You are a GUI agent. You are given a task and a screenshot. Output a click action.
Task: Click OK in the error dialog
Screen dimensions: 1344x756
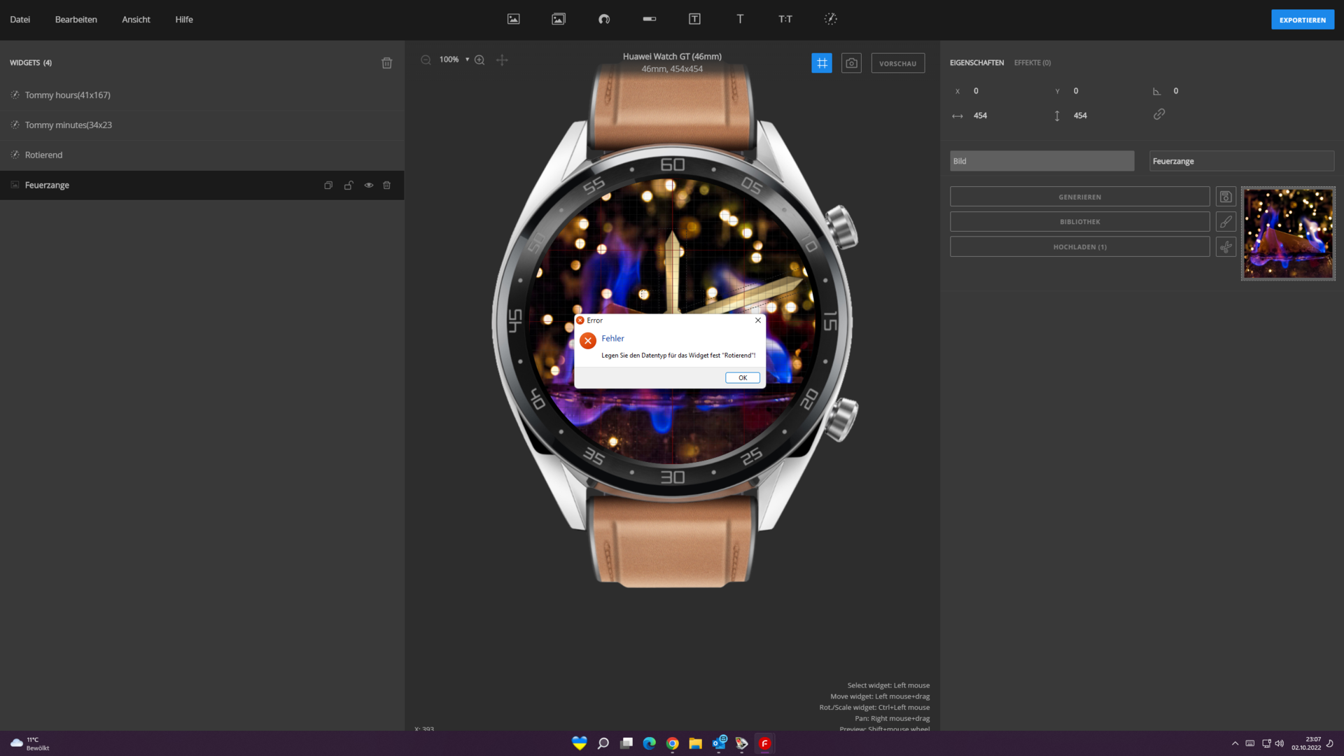pos(742,378)
